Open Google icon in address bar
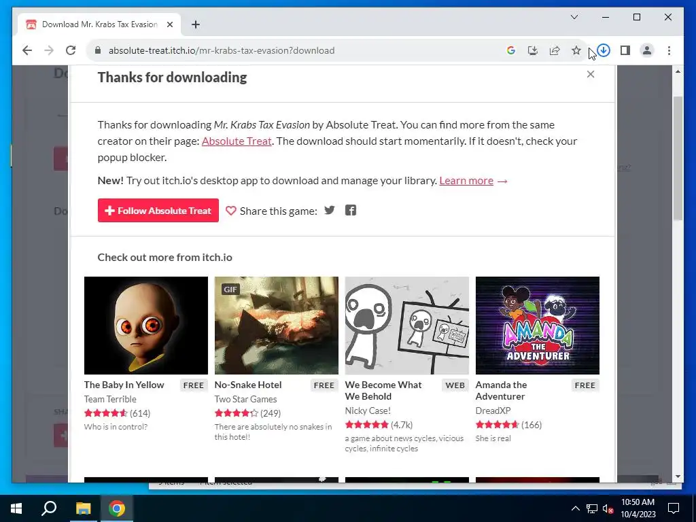 (x=511, y=50)
